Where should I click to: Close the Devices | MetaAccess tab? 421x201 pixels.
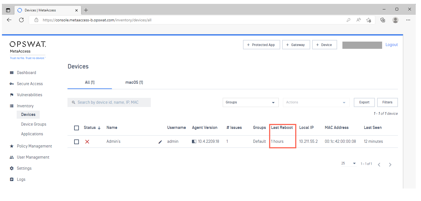click(77, 10)
